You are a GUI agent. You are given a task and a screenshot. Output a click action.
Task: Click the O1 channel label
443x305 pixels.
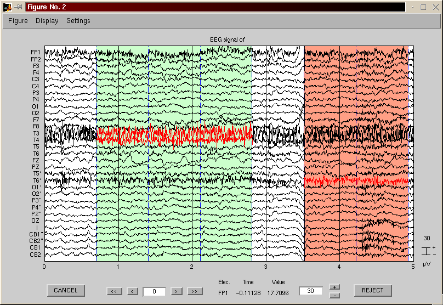(x=35, y=106)
